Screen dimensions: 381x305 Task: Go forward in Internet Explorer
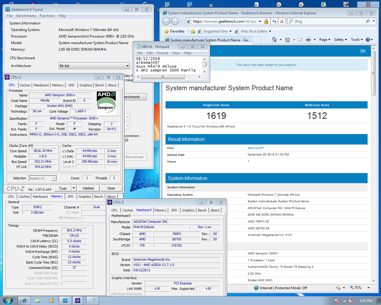click(x=175, y=21)
